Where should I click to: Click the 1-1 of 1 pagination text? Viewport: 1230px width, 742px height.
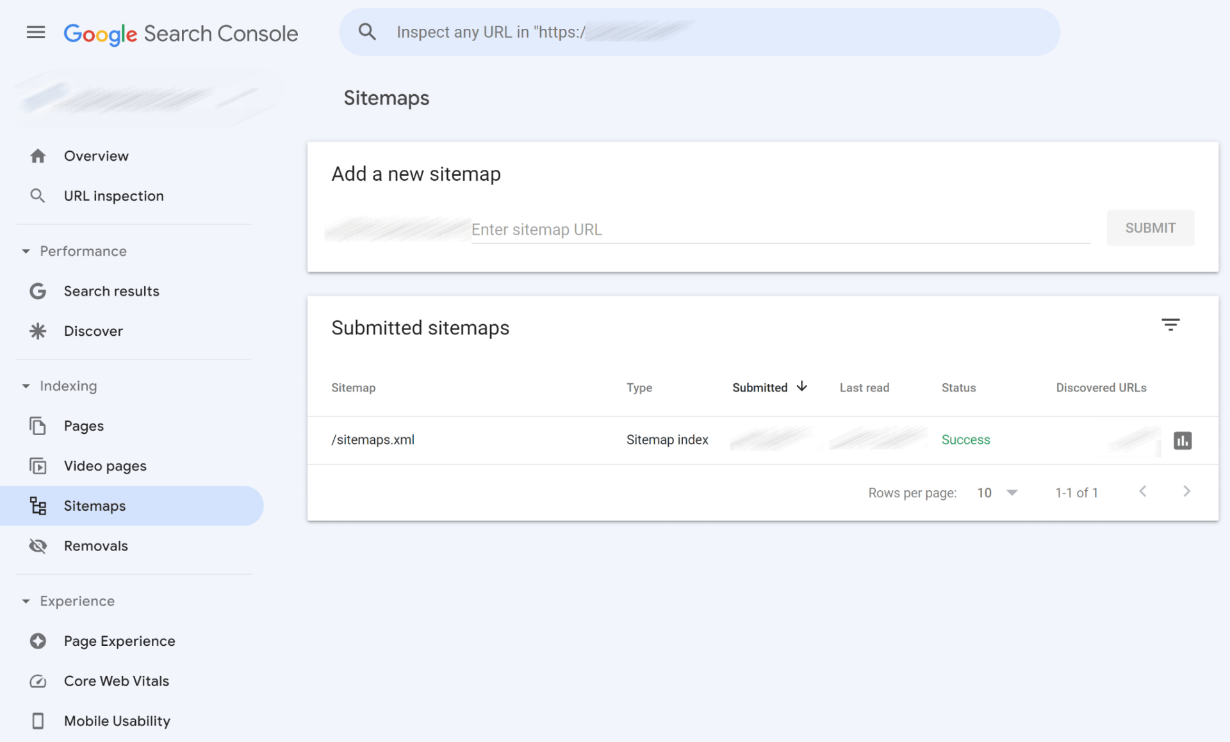[x=1076, y=493]
